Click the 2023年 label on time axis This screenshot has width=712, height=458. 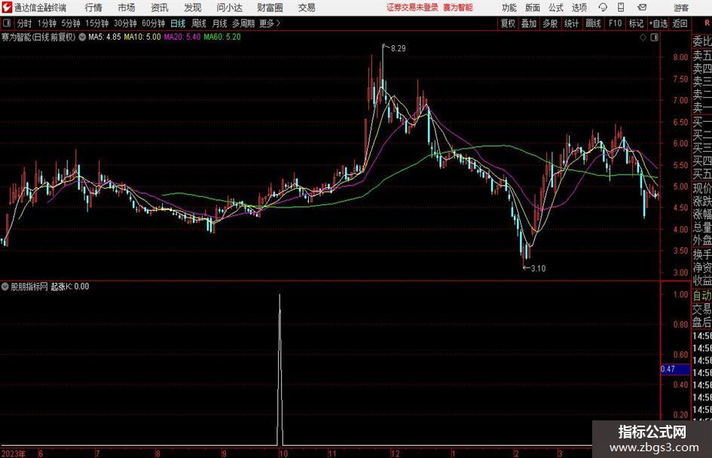point(14,453)
